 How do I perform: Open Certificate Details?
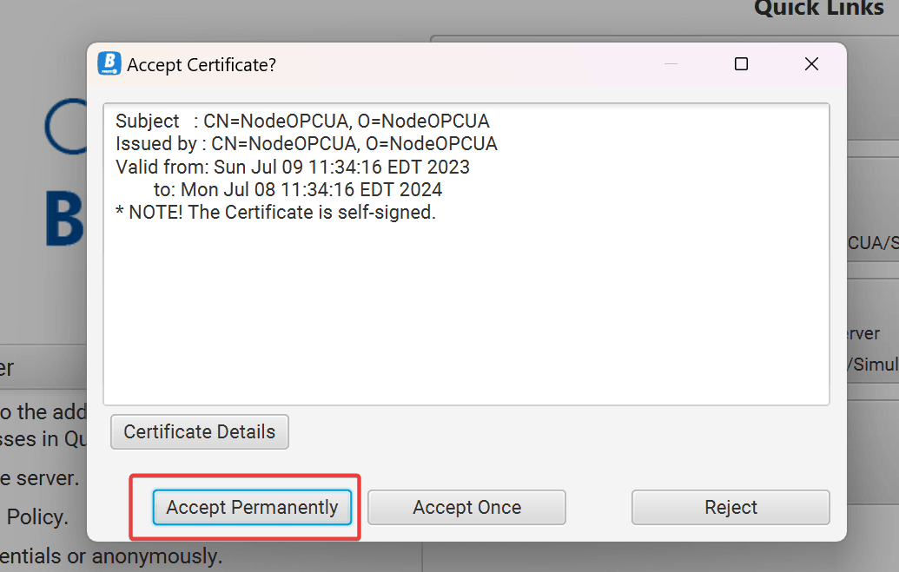coord(199,431)
